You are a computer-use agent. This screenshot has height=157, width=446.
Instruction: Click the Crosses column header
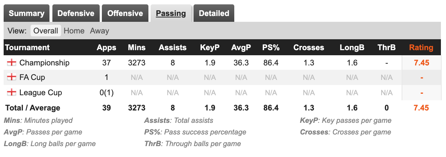308,48
